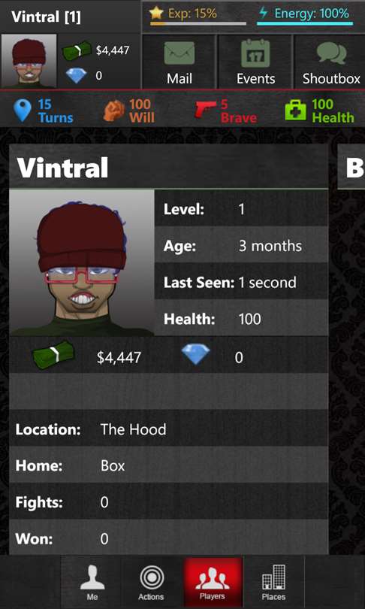
Task: Tap the blue diamond icon in header
Action: pyautogui.click(x=77, y=76)
